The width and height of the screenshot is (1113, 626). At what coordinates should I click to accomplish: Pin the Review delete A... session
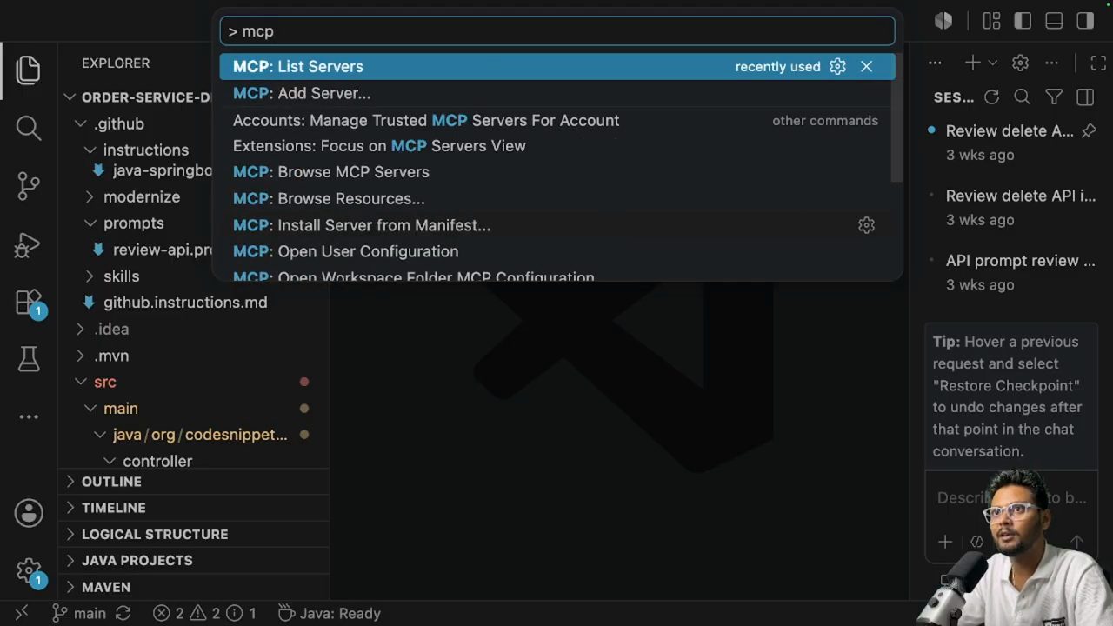coord(1089,131)
